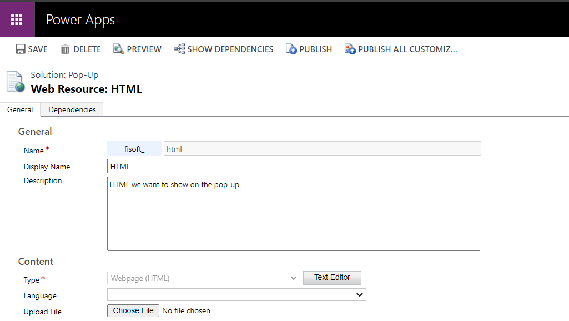The image size is (569, 321).
Task: Click the web resource document globe icon
Action: 16,82
